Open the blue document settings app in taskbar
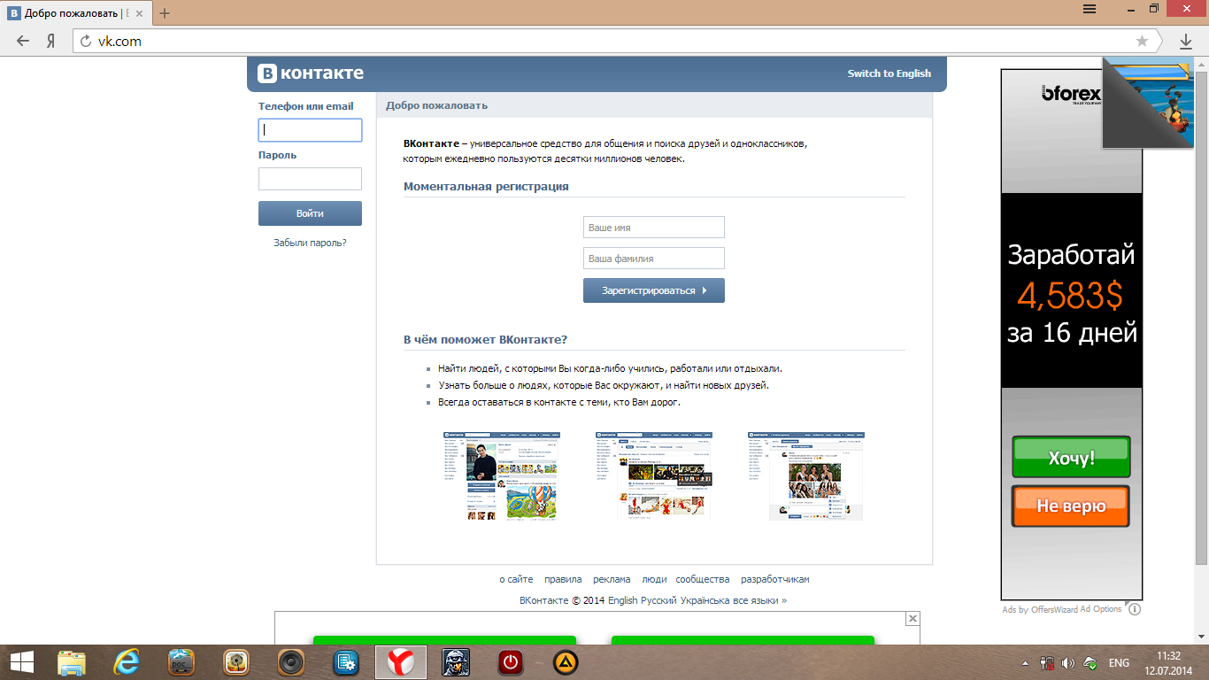 pyautogui.click(x=345, y=662)
